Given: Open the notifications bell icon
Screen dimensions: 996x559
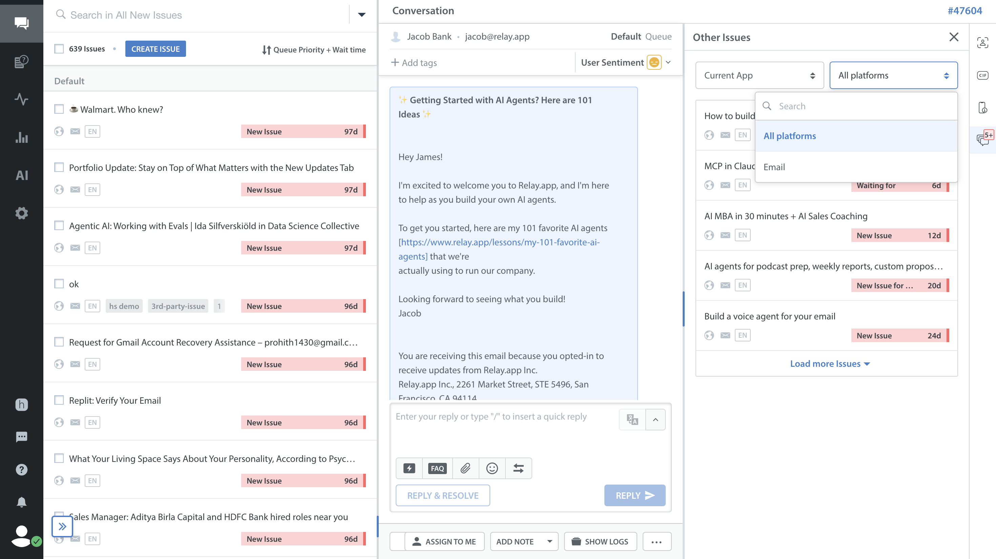Looking at the screenshot, I should pyautogui.click(x=22, y=502).
